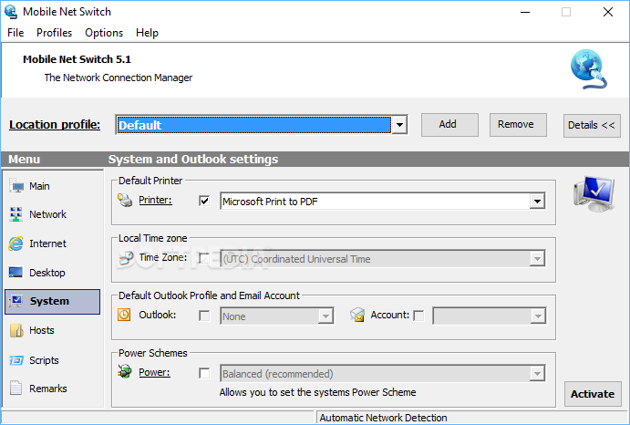Open the Help menu
The image size is (630, 425).
pyautogui.click(x=147, y=33)
